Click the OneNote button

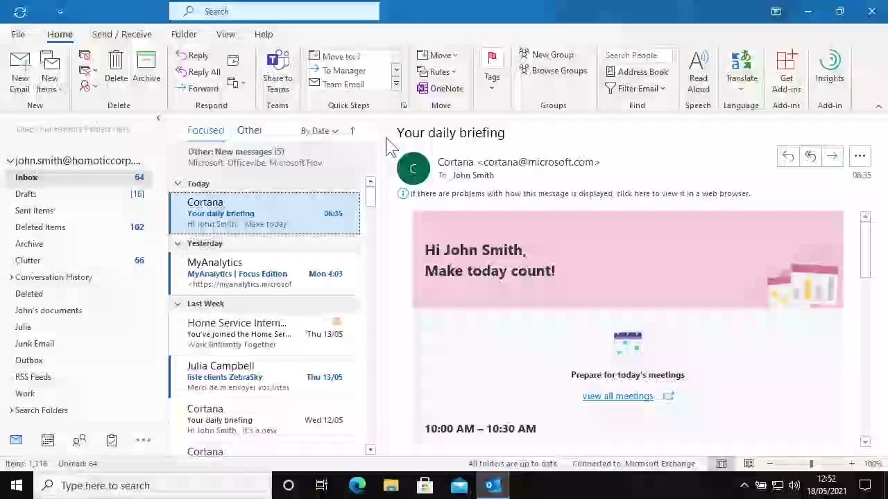click(x=441, y=88)
